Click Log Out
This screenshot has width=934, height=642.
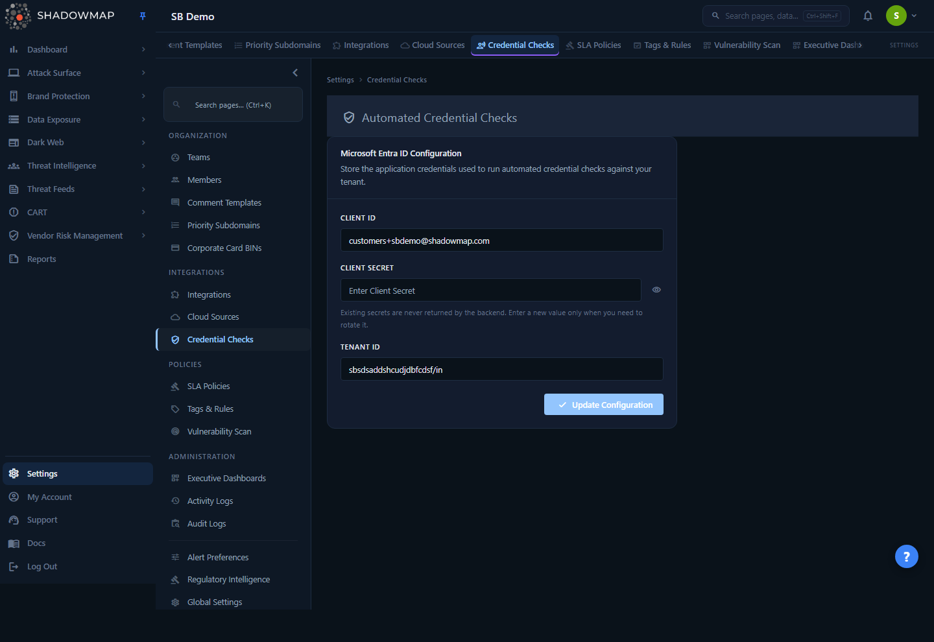pos(42,567)
